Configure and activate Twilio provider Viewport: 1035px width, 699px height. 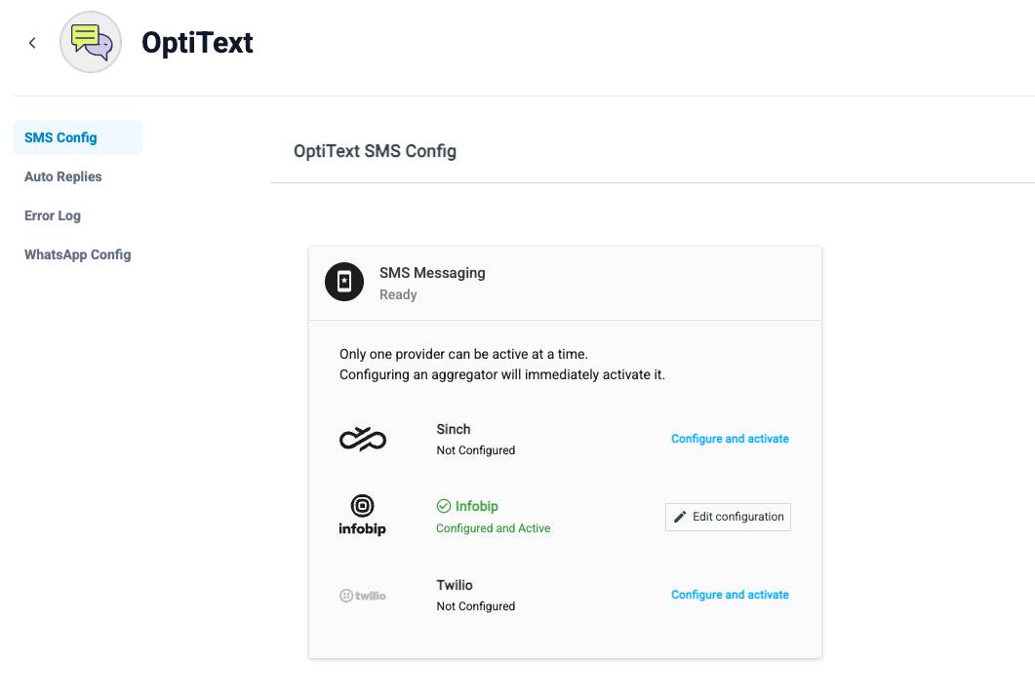pos(730,594)
